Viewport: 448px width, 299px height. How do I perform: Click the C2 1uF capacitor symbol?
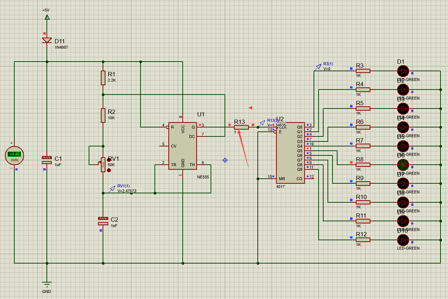(103, 221)
